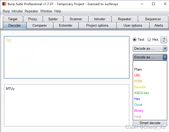Go to the Comparer tab
The width and height of the screenshot is (169, 132).
point(40,25)
